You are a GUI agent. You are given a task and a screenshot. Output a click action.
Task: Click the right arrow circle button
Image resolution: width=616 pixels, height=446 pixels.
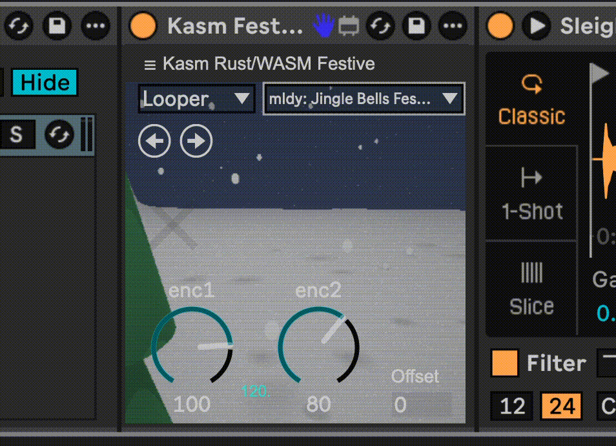(196, 141)
